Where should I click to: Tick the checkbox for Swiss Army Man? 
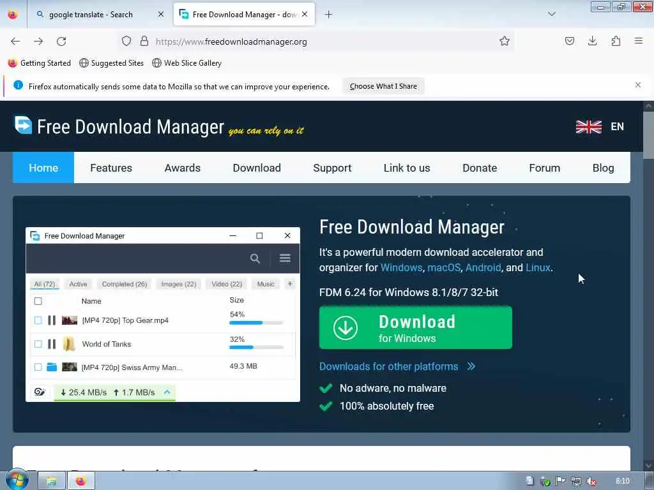(38, 367)
